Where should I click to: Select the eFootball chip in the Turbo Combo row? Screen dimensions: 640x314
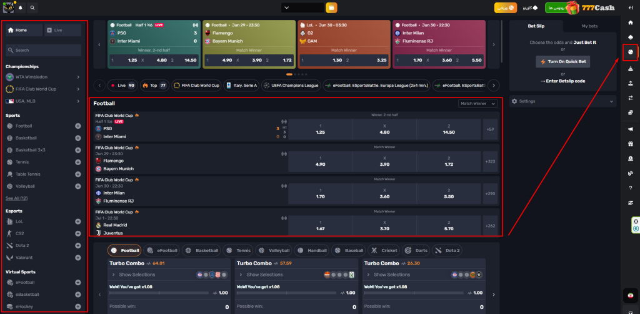point(162,250)
